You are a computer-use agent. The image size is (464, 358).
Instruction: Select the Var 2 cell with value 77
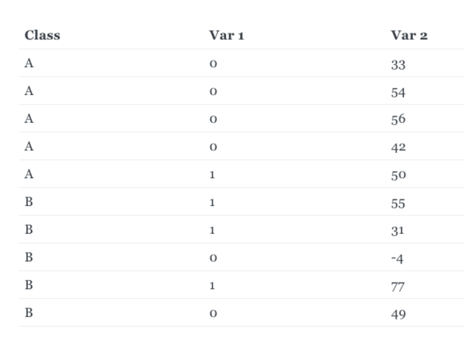tap(398, 287)
